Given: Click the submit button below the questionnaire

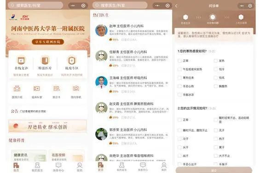Looking at the screenshot, I should tap(214, 170).
